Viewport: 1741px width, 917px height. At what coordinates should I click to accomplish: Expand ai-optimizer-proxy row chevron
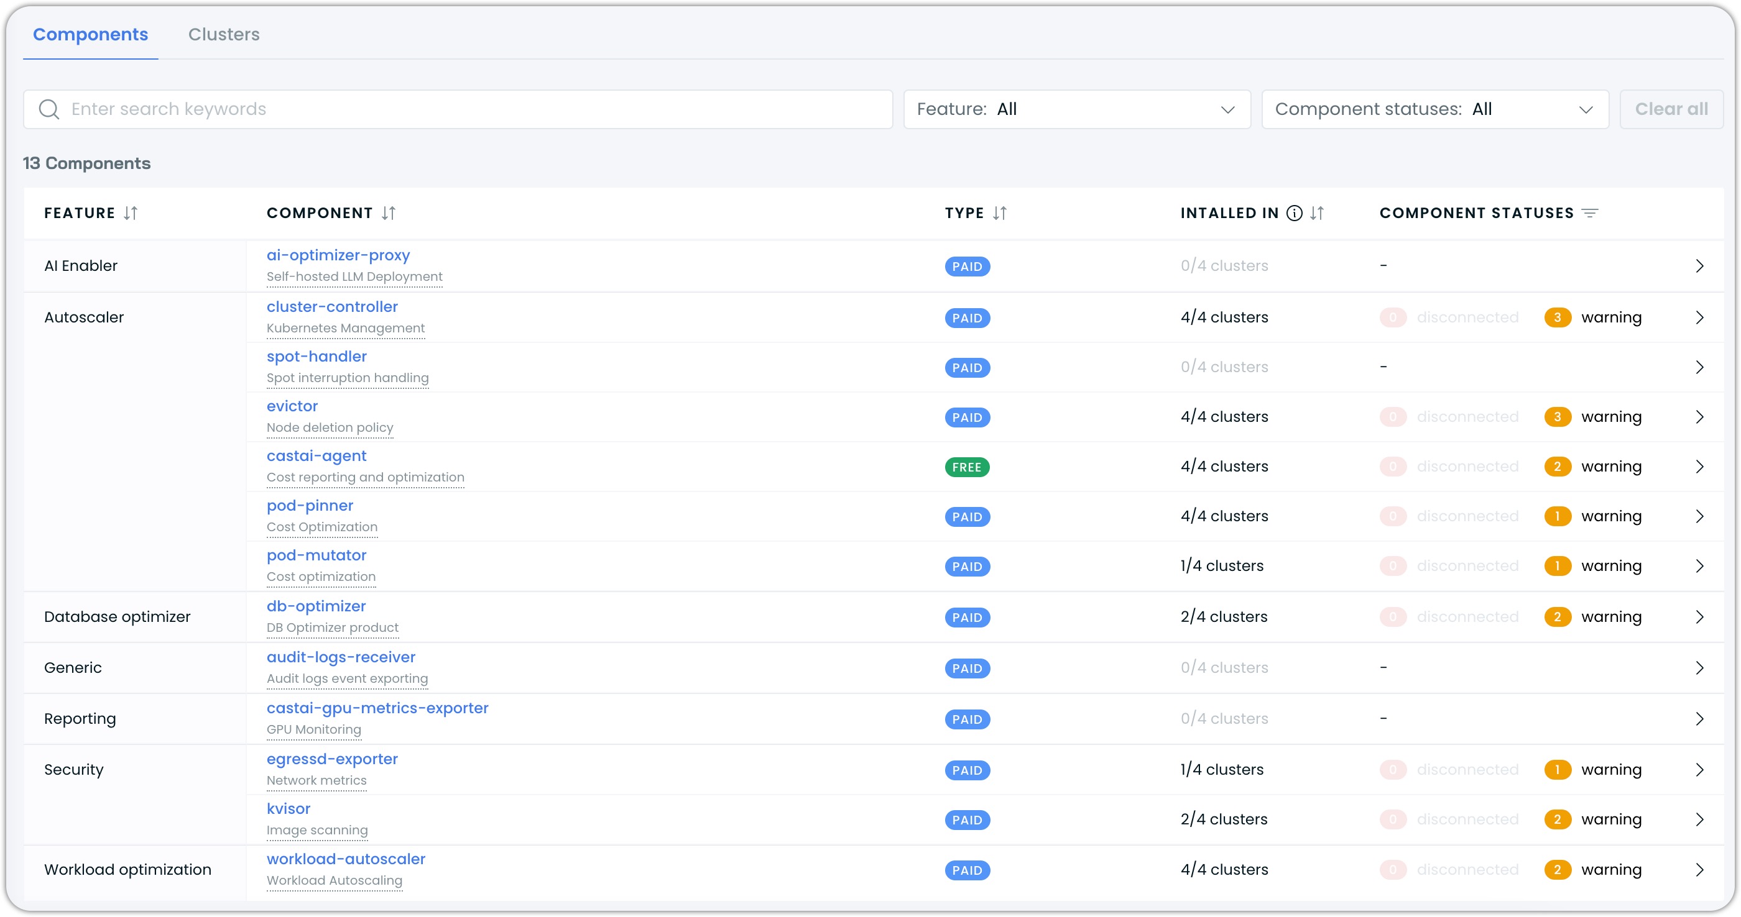coord(1699,266)
